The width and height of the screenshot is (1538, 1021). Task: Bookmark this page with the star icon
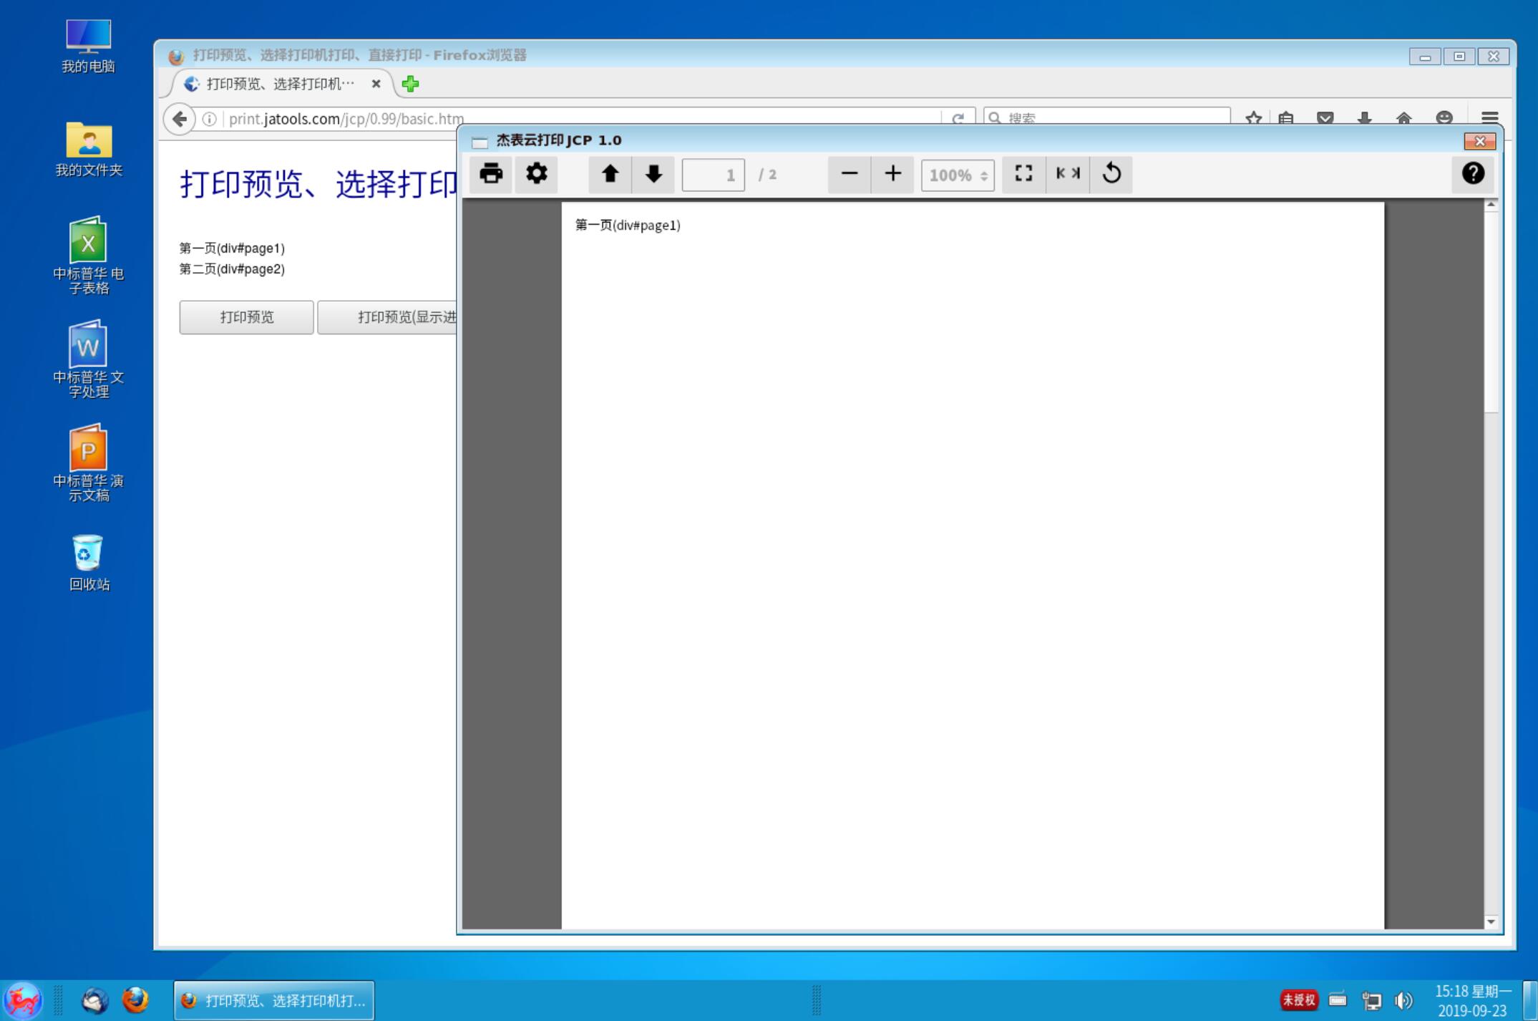(1254, 118)
